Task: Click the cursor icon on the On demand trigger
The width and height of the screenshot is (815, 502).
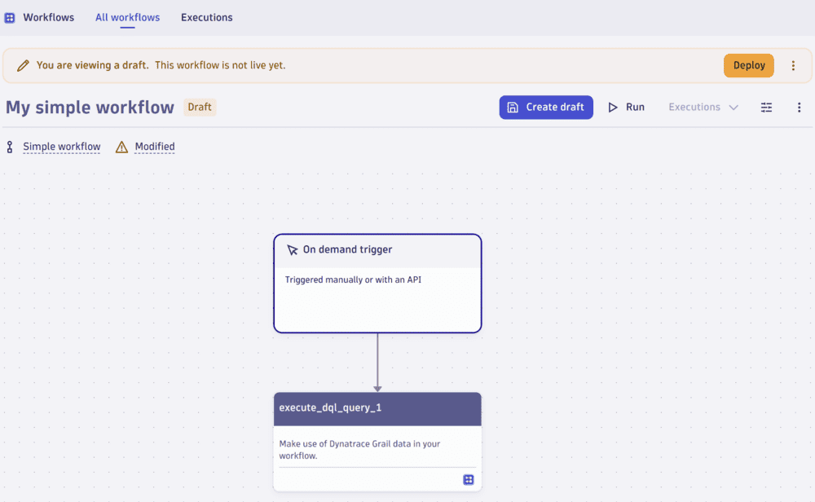Action: coord(293,249)
